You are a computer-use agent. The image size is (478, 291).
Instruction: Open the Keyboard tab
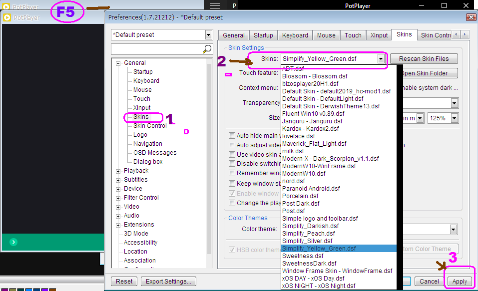pyautogui.click(x=295, y=35)
